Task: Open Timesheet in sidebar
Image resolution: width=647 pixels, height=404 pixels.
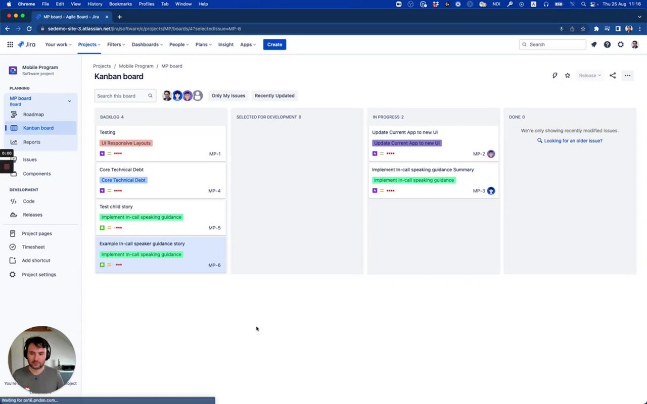Action: pyautogui.click(x=40, y=247)
